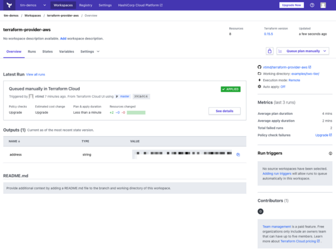This screenshot has height=252, width=336.
Task: Switch to the Runs tab
Action: 32,51
